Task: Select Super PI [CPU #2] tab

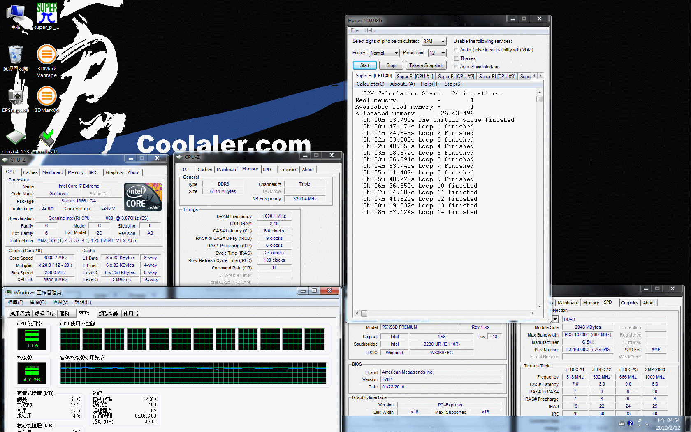Action: point(456,77)
